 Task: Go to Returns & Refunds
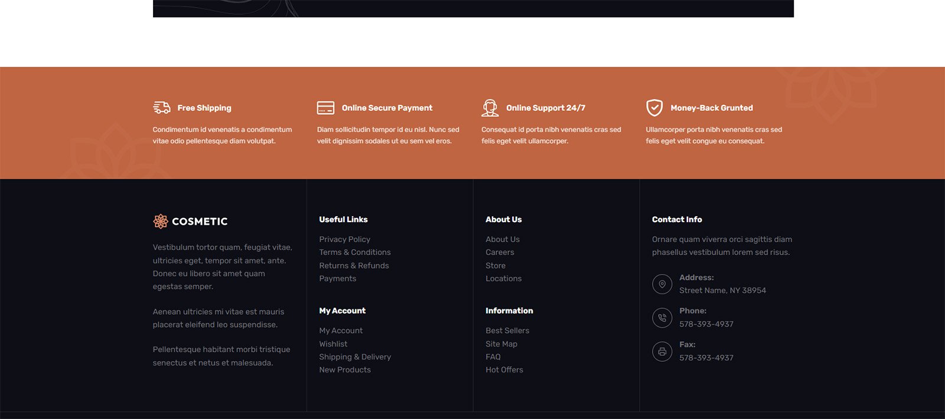[x=354, y=266]
